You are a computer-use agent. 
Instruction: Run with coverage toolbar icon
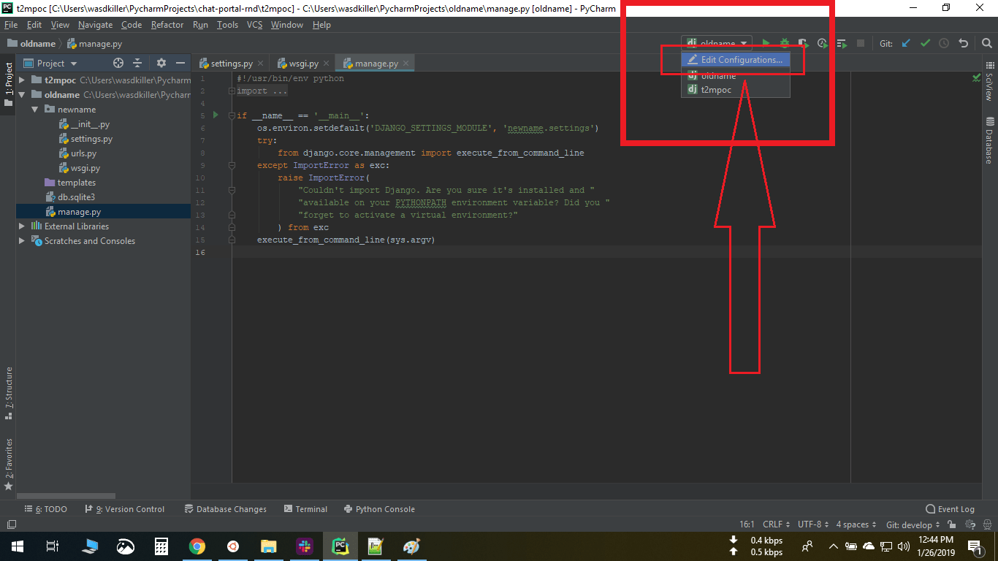pyautogui.click(x=803, y=44)
